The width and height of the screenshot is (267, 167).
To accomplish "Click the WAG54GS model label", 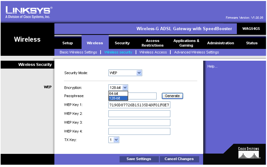I will coord(251,29).
